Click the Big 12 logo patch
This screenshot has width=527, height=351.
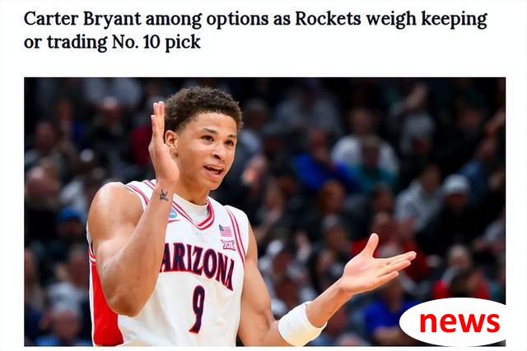click(x=228, y=245)
